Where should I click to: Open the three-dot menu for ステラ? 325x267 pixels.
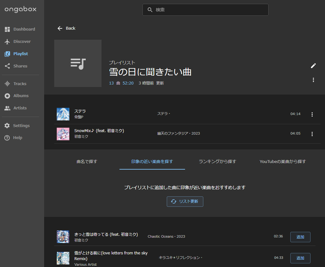312,114
